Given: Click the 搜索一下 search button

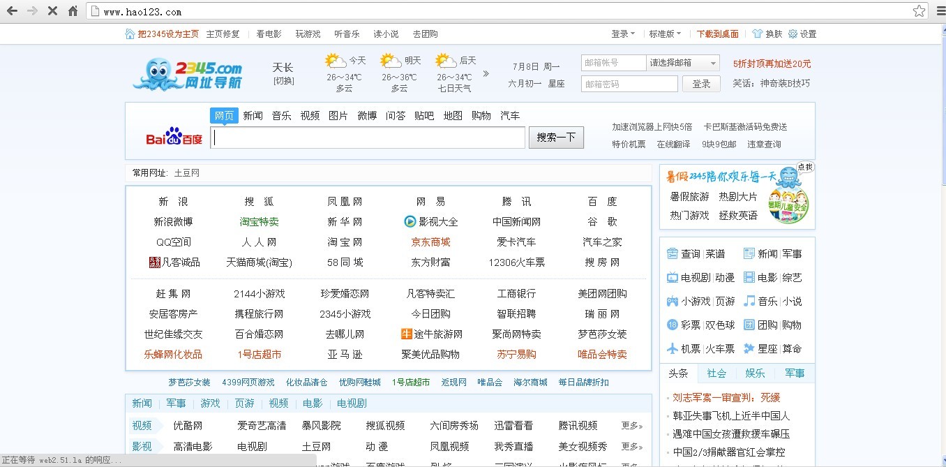Looking at the screenshot, I should 556,137.
